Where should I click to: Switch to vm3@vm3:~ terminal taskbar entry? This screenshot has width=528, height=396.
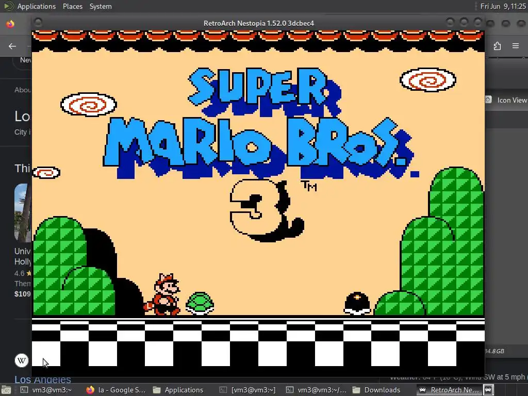coord(46,390)
